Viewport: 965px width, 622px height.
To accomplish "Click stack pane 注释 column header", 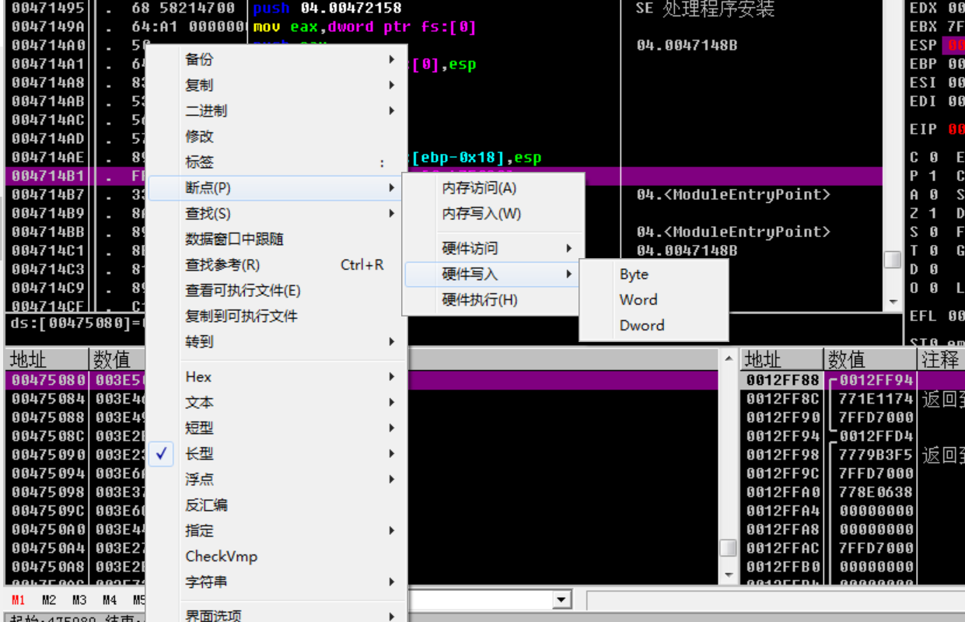I will [941, 359].
